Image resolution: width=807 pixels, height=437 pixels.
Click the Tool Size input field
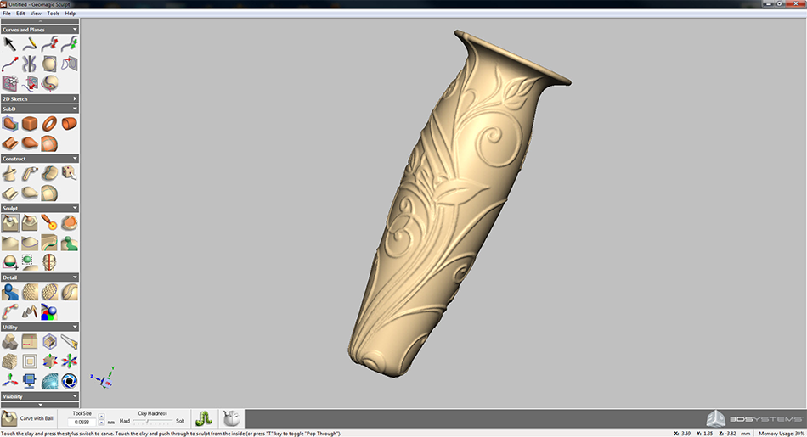82,422
